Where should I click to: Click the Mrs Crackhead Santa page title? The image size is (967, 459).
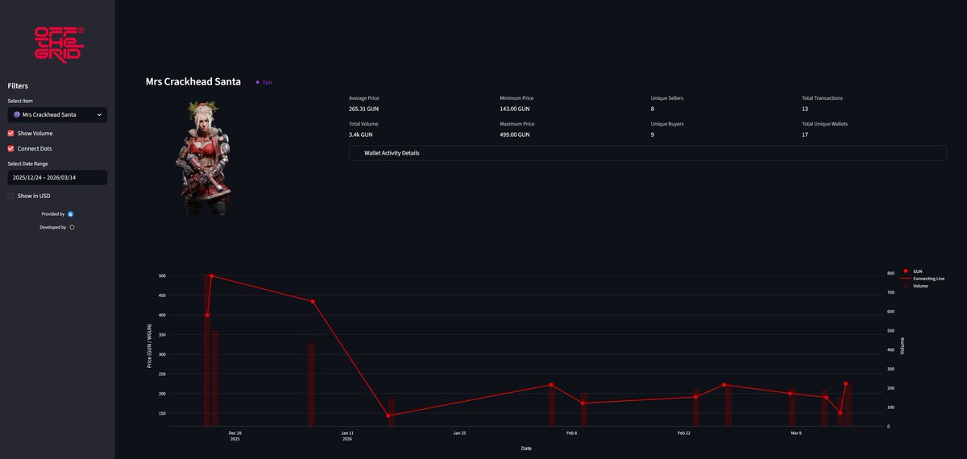coord(193,82)
